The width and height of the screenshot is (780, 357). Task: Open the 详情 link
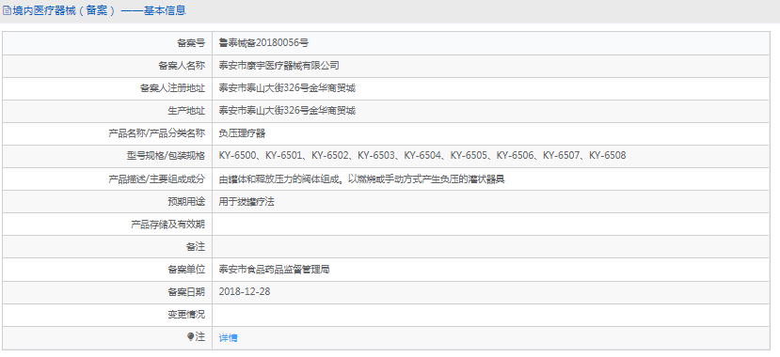[228, 337]
